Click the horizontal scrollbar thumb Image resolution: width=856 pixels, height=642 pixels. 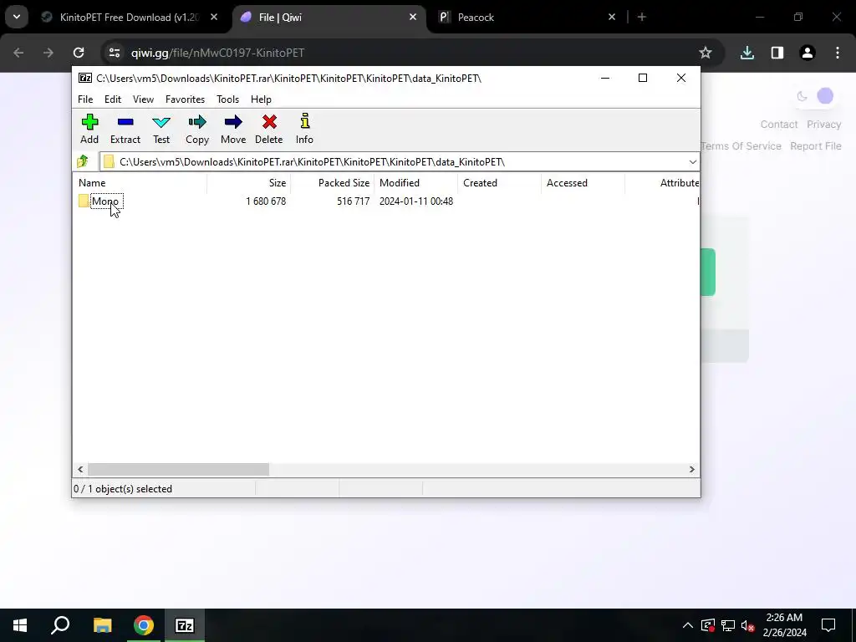click(x=179, y=469)
